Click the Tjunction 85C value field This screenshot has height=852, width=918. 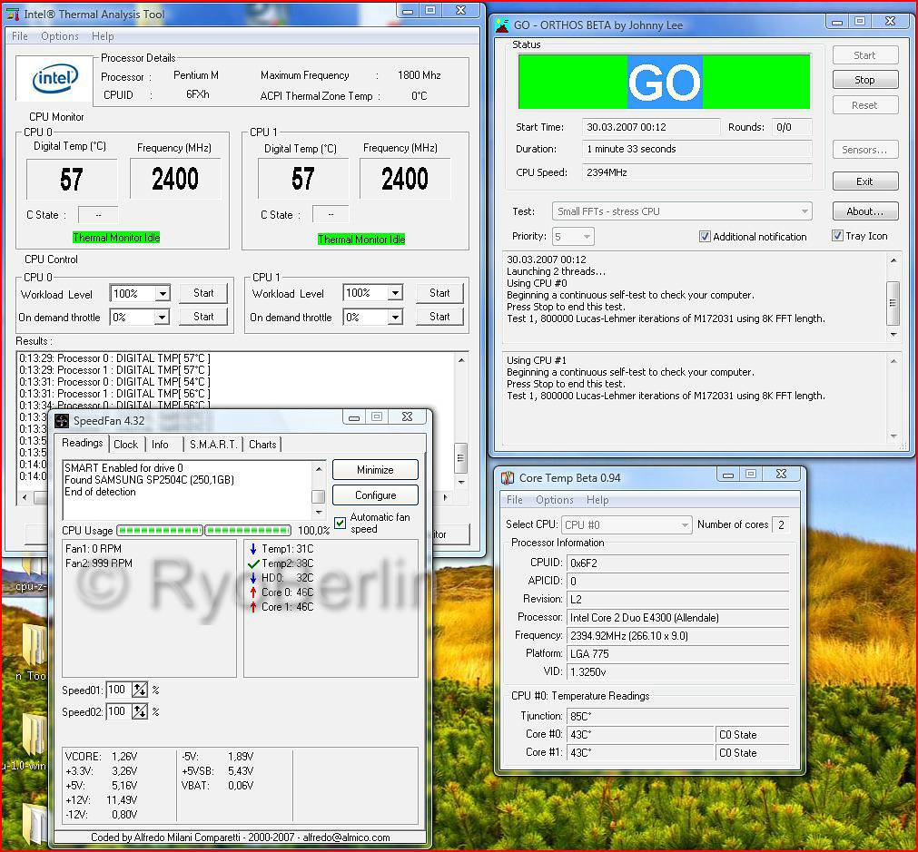click(x=678, y=716)
